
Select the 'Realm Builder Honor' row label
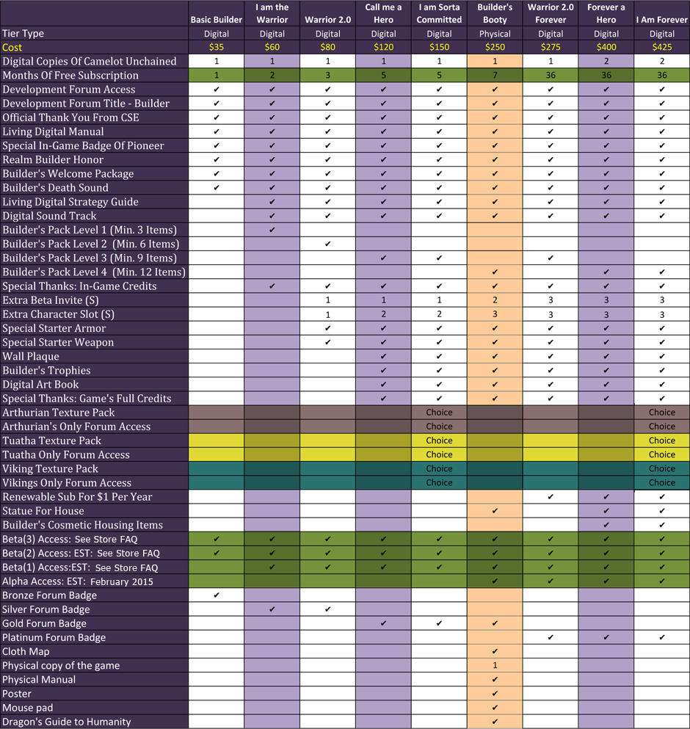(53, 159)
